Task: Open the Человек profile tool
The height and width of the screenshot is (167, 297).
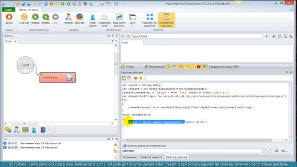Action: pyautogui.click(x=68, y=19)
